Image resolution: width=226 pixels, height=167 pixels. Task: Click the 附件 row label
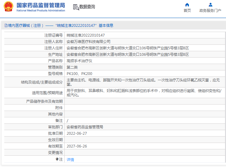(59, 108)
